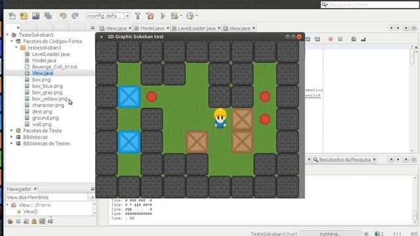This screenshot has width=420, height=236.
Task: Expand the Pacotes de Teste node
Action: pyautogui.click(x=12, y=130)
